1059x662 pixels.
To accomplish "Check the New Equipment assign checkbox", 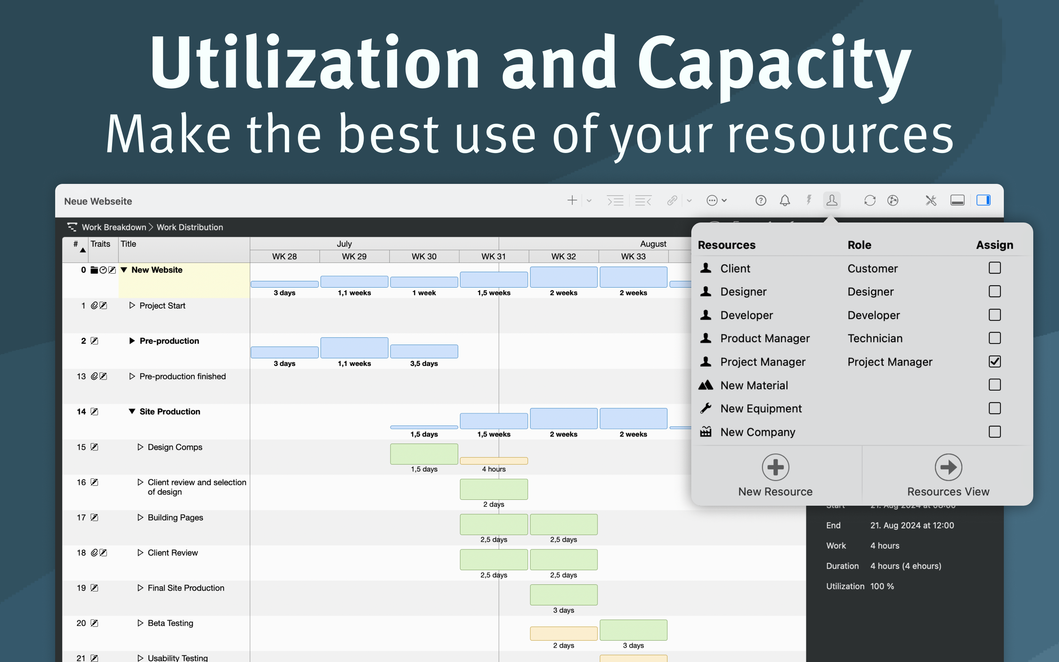I will 994,409.
